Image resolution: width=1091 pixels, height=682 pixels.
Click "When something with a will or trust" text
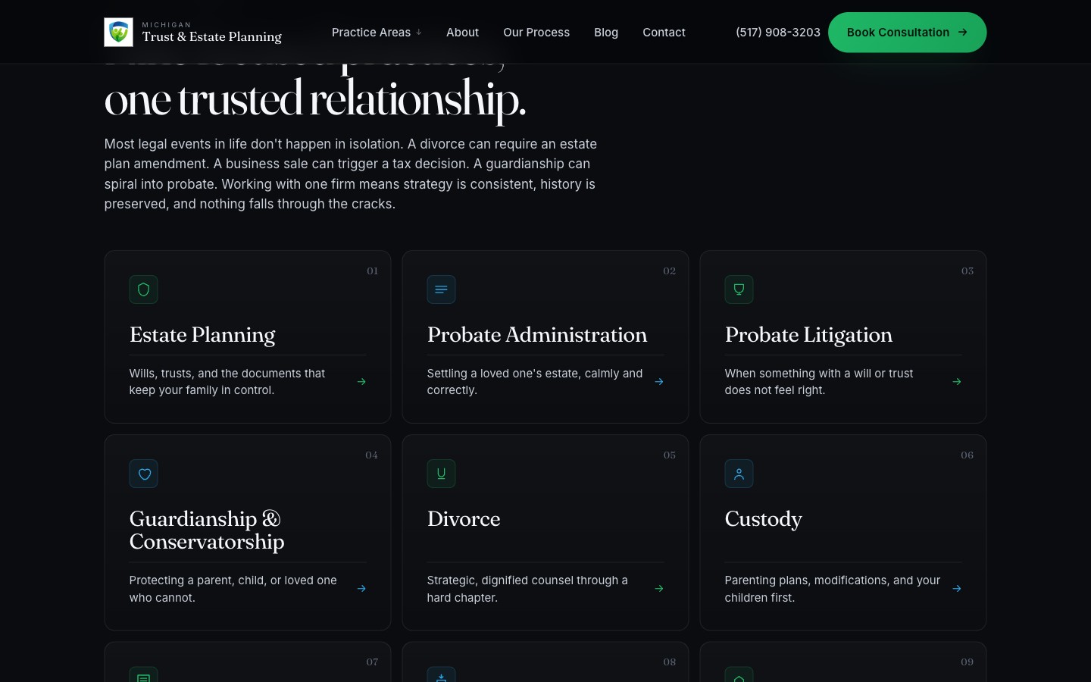819,382
